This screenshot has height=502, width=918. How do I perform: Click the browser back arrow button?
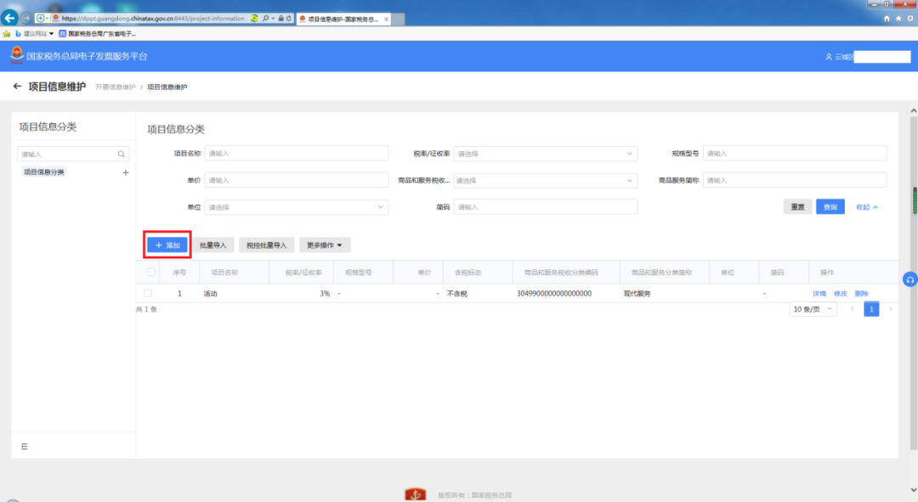pos(9,18)
